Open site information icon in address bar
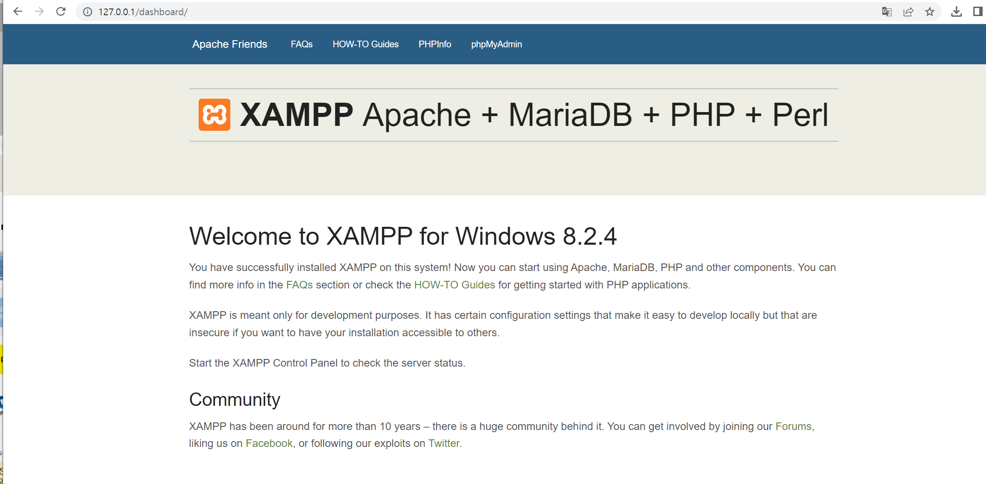986x484 pixels. [87, 12]
